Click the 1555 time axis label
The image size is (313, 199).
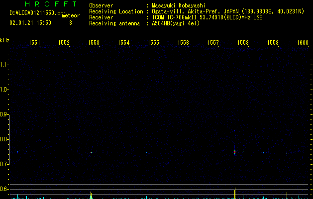pos(153,43)
